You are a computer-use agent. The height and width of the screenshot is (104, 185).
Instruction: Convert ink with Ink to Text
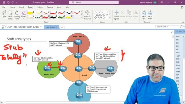144,15
